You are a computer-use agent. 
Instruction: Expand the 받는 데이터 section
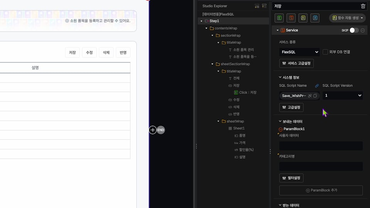click(280, 205)
